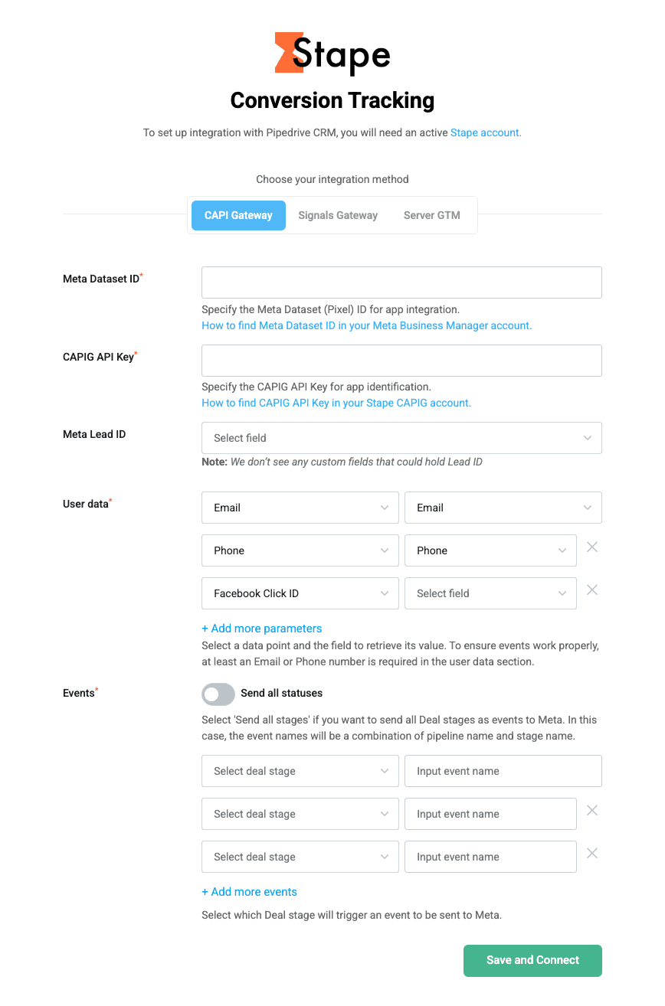
Task: Click the Save and Connect button
Action: pyautogui.click(x=532, y=960)
